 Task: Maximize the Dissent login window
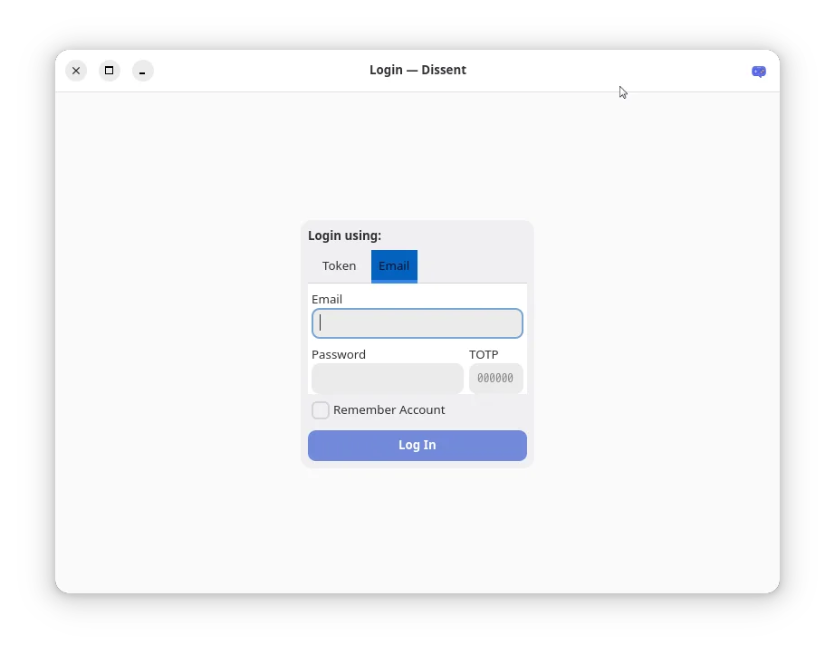110,71
